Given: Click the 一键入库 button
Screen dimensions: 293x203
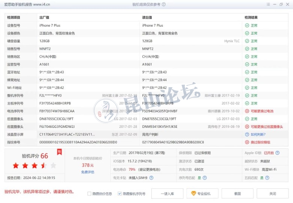Looking at the screenshot, I should 167,194.
